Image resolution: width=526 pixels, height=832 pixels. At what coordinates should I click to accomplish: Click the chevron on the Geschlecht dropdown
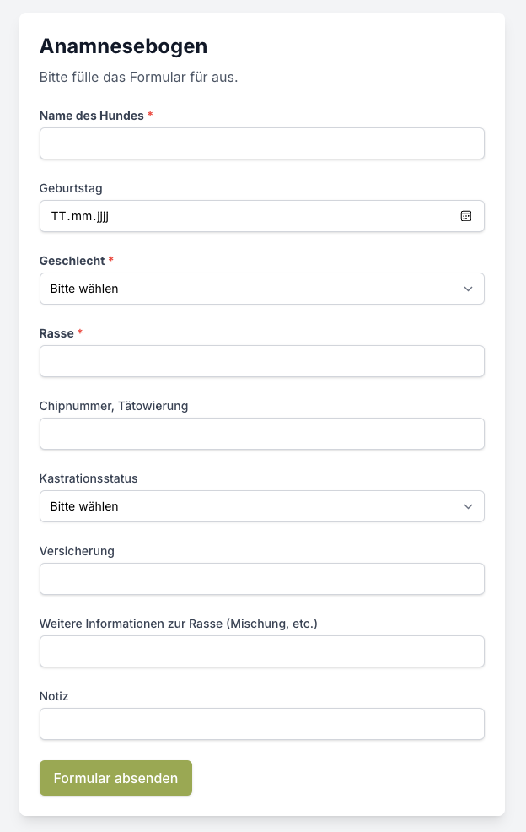click(x=470, y=289)
